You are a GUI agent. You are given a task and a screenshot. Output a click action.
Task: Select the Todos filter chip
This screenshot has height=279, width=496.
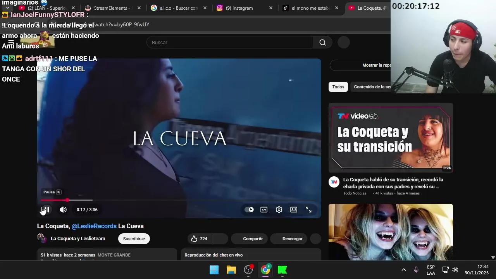338,87
